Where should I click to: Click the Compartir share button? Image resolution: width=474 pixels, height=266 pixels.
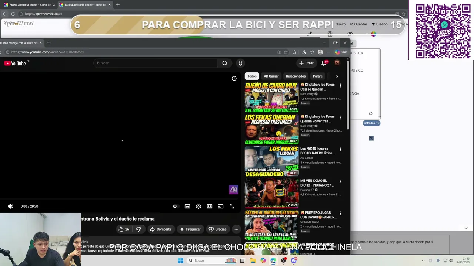click(x=160, y=229)
